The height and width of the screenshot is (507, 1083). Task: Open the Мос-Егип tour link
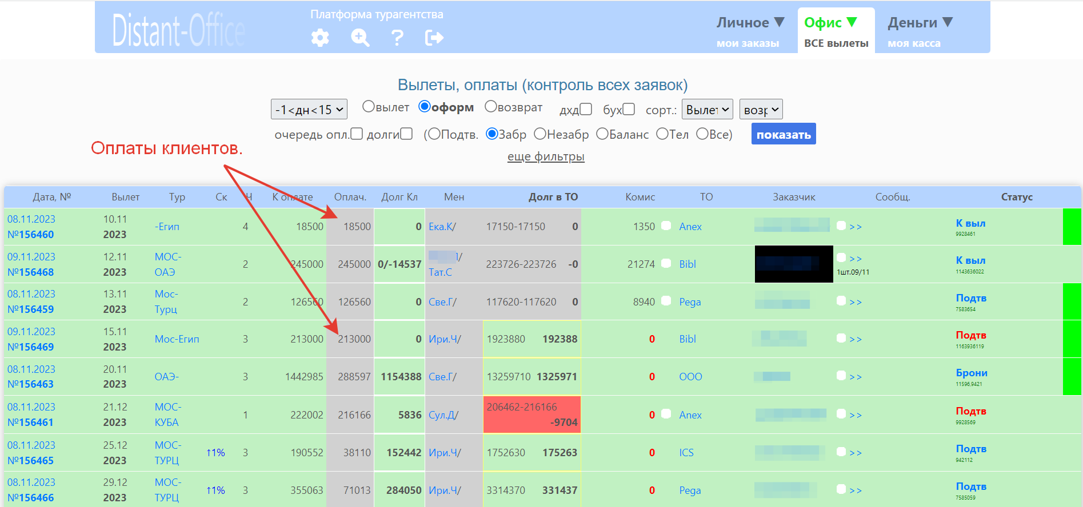tap(177, 339)
